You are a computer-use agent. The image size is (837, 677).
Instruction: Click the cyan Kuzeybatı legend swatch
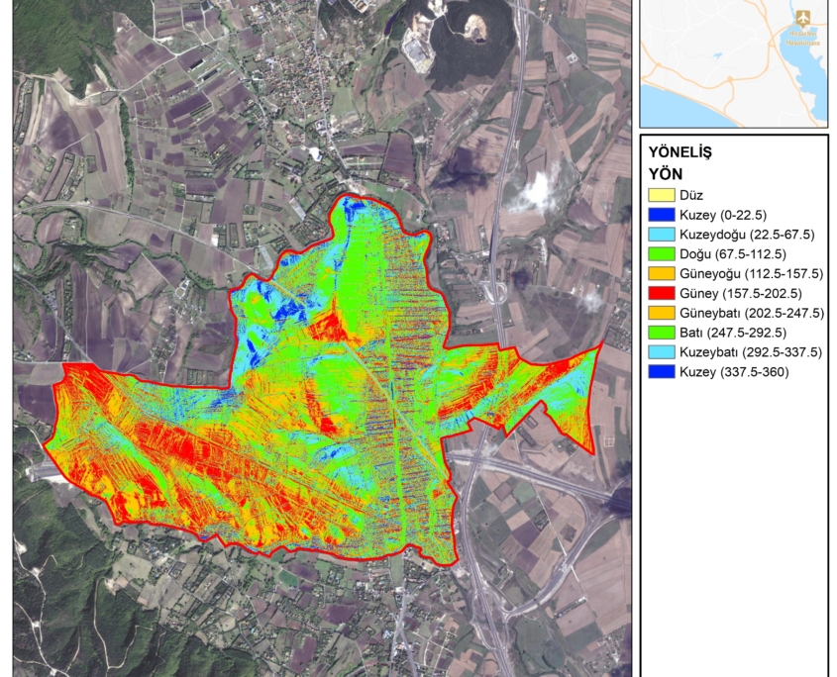[661, 352]
